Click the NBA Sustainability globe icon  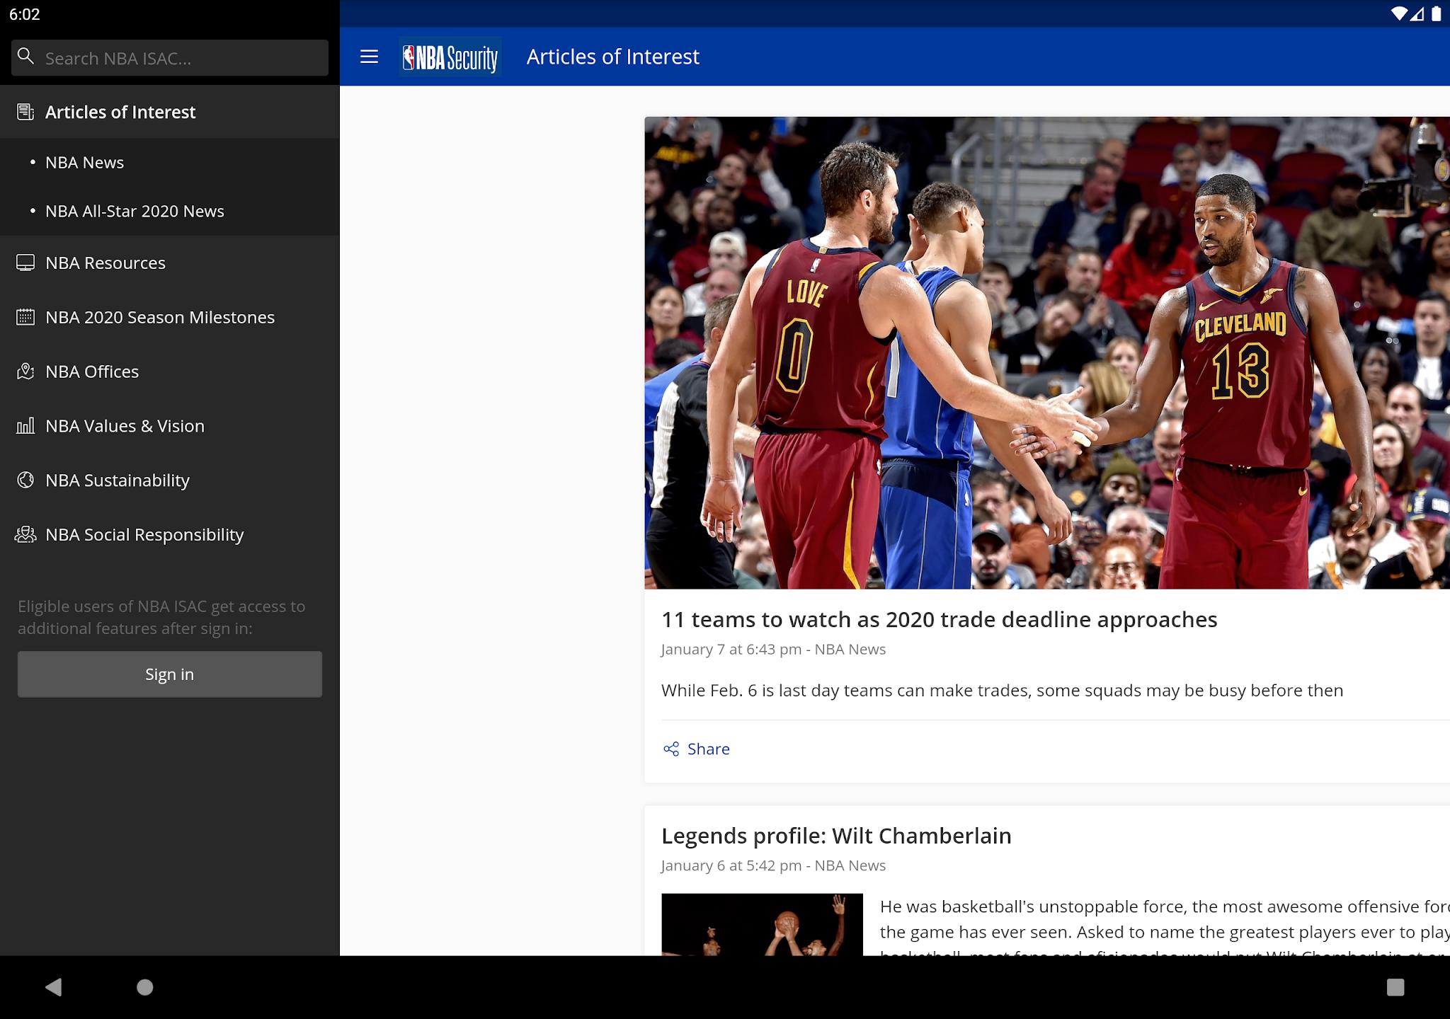(25, 480)
